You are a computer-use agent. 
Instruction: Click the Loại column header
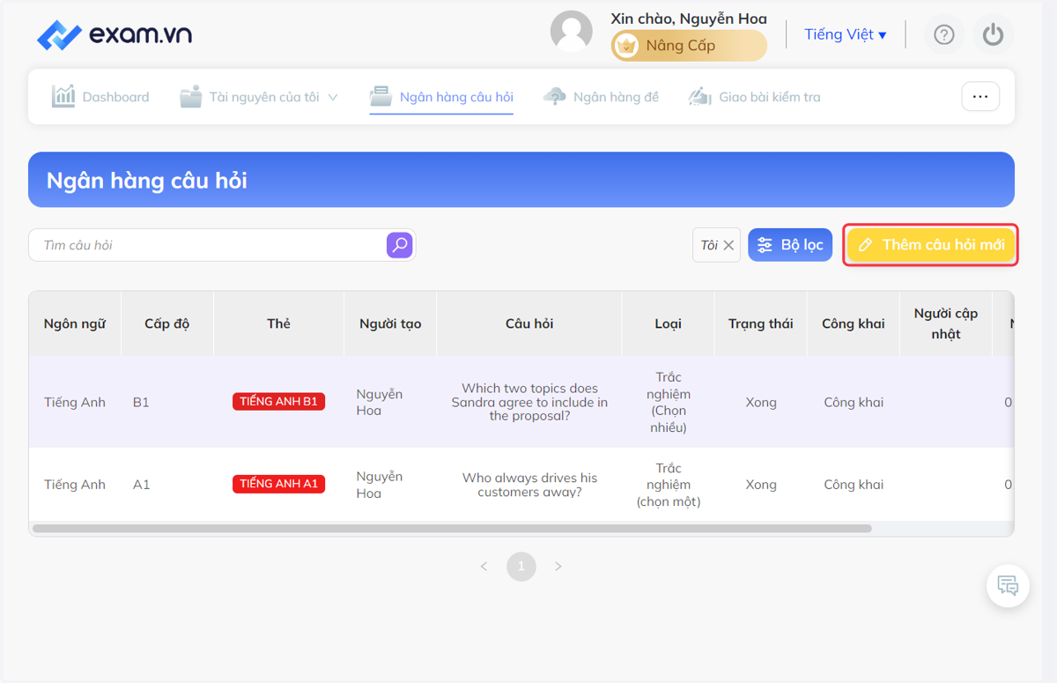click(669, 323)
